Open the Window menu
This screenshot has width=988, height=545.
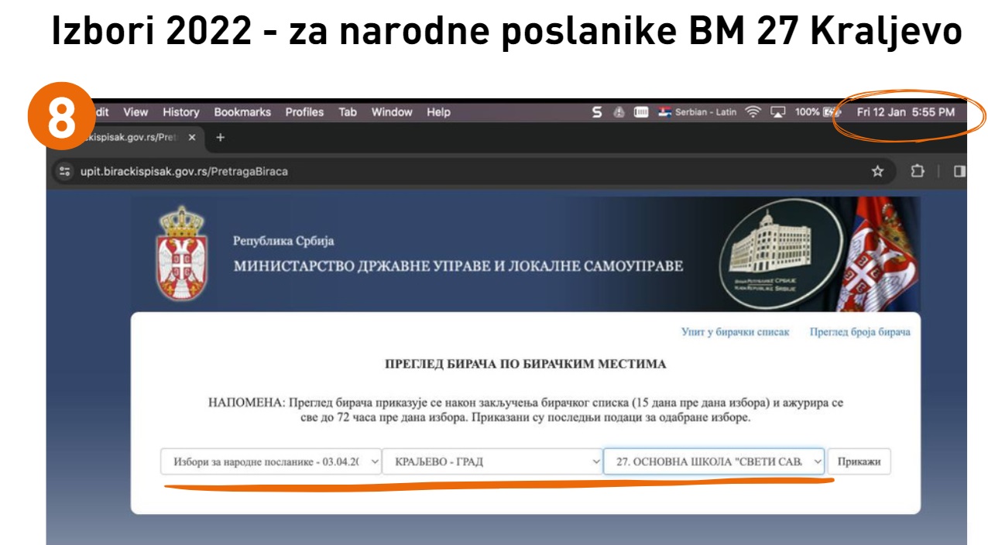coord(392,112)
